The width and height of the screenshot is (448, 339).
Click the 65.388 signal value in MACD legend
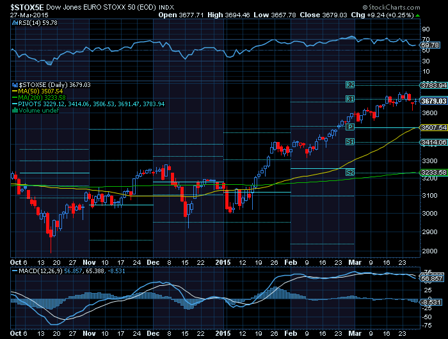tap(95, 271)
